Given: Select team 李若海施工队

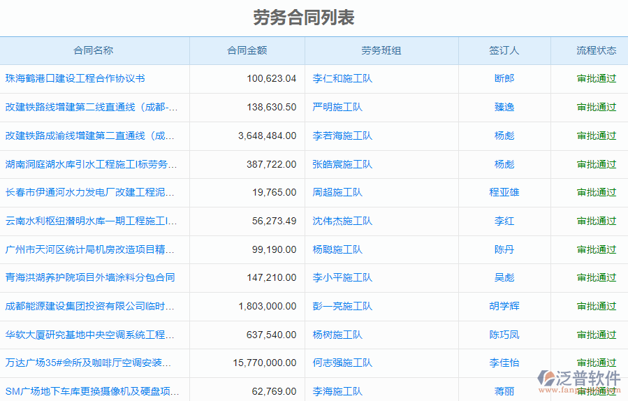Looking at the screenshot, I should pos(342,136).
